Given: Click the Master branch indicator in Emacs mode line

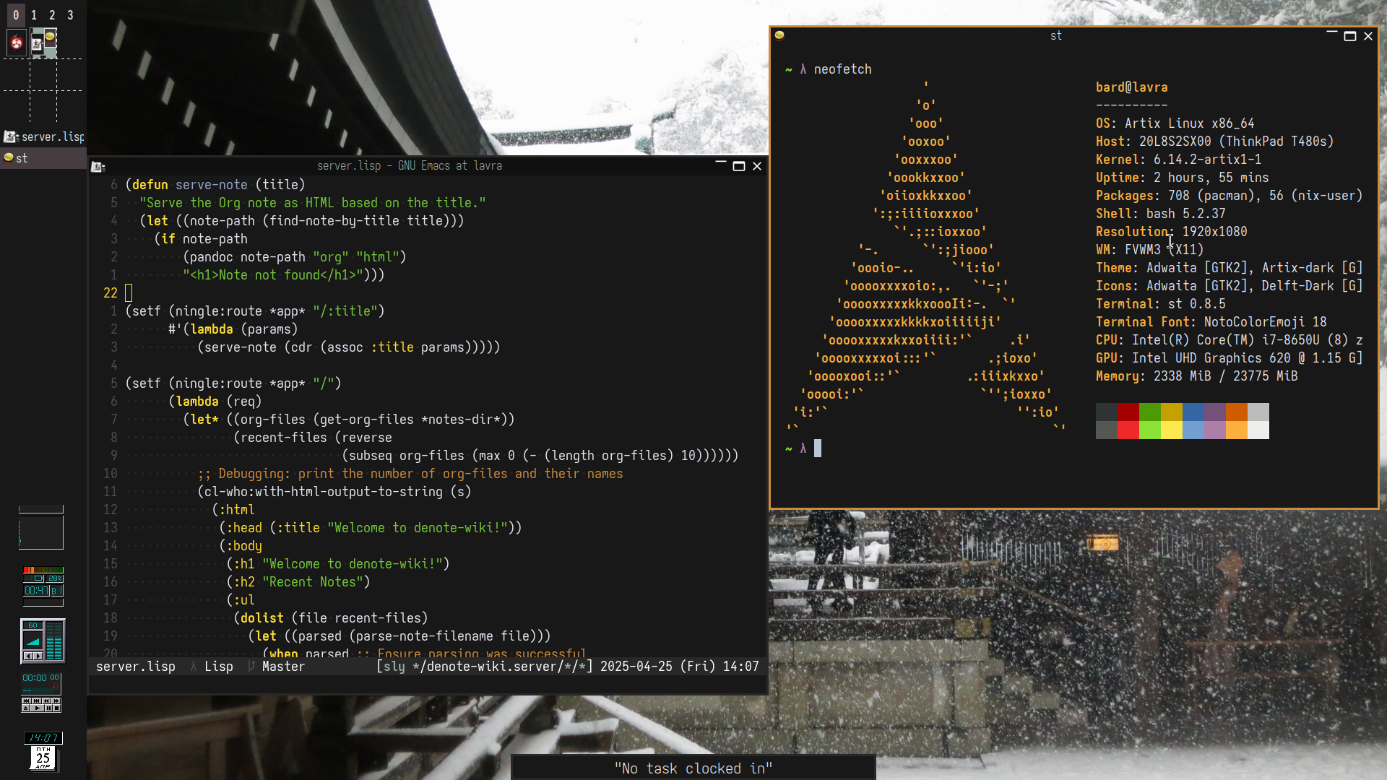Looking at the screenshot, I should click(x=282, y=667).
